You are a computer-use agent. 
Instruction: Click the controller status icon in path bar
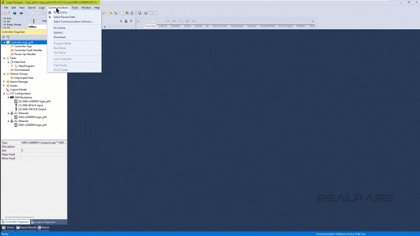131,21
